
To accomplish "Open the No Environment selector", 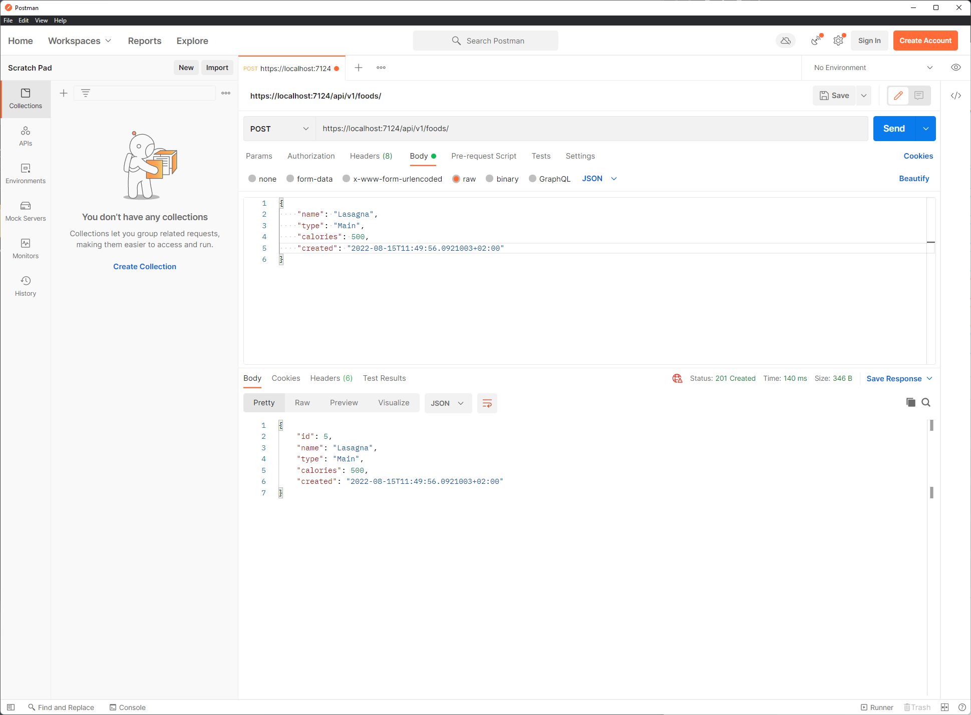I will [x=871, y=68].
